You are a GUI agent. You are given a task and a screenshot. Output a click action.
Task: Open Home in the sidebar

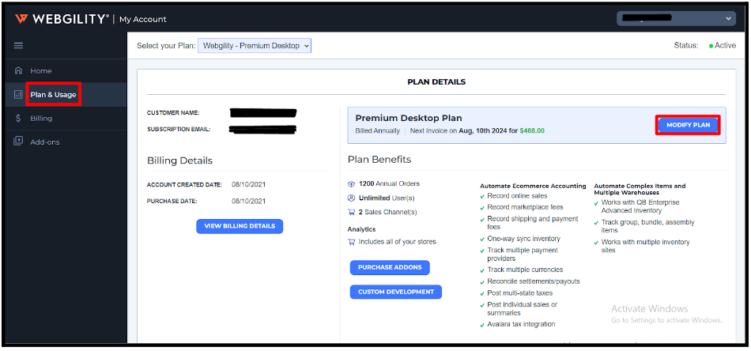click(x=41, y=71)
